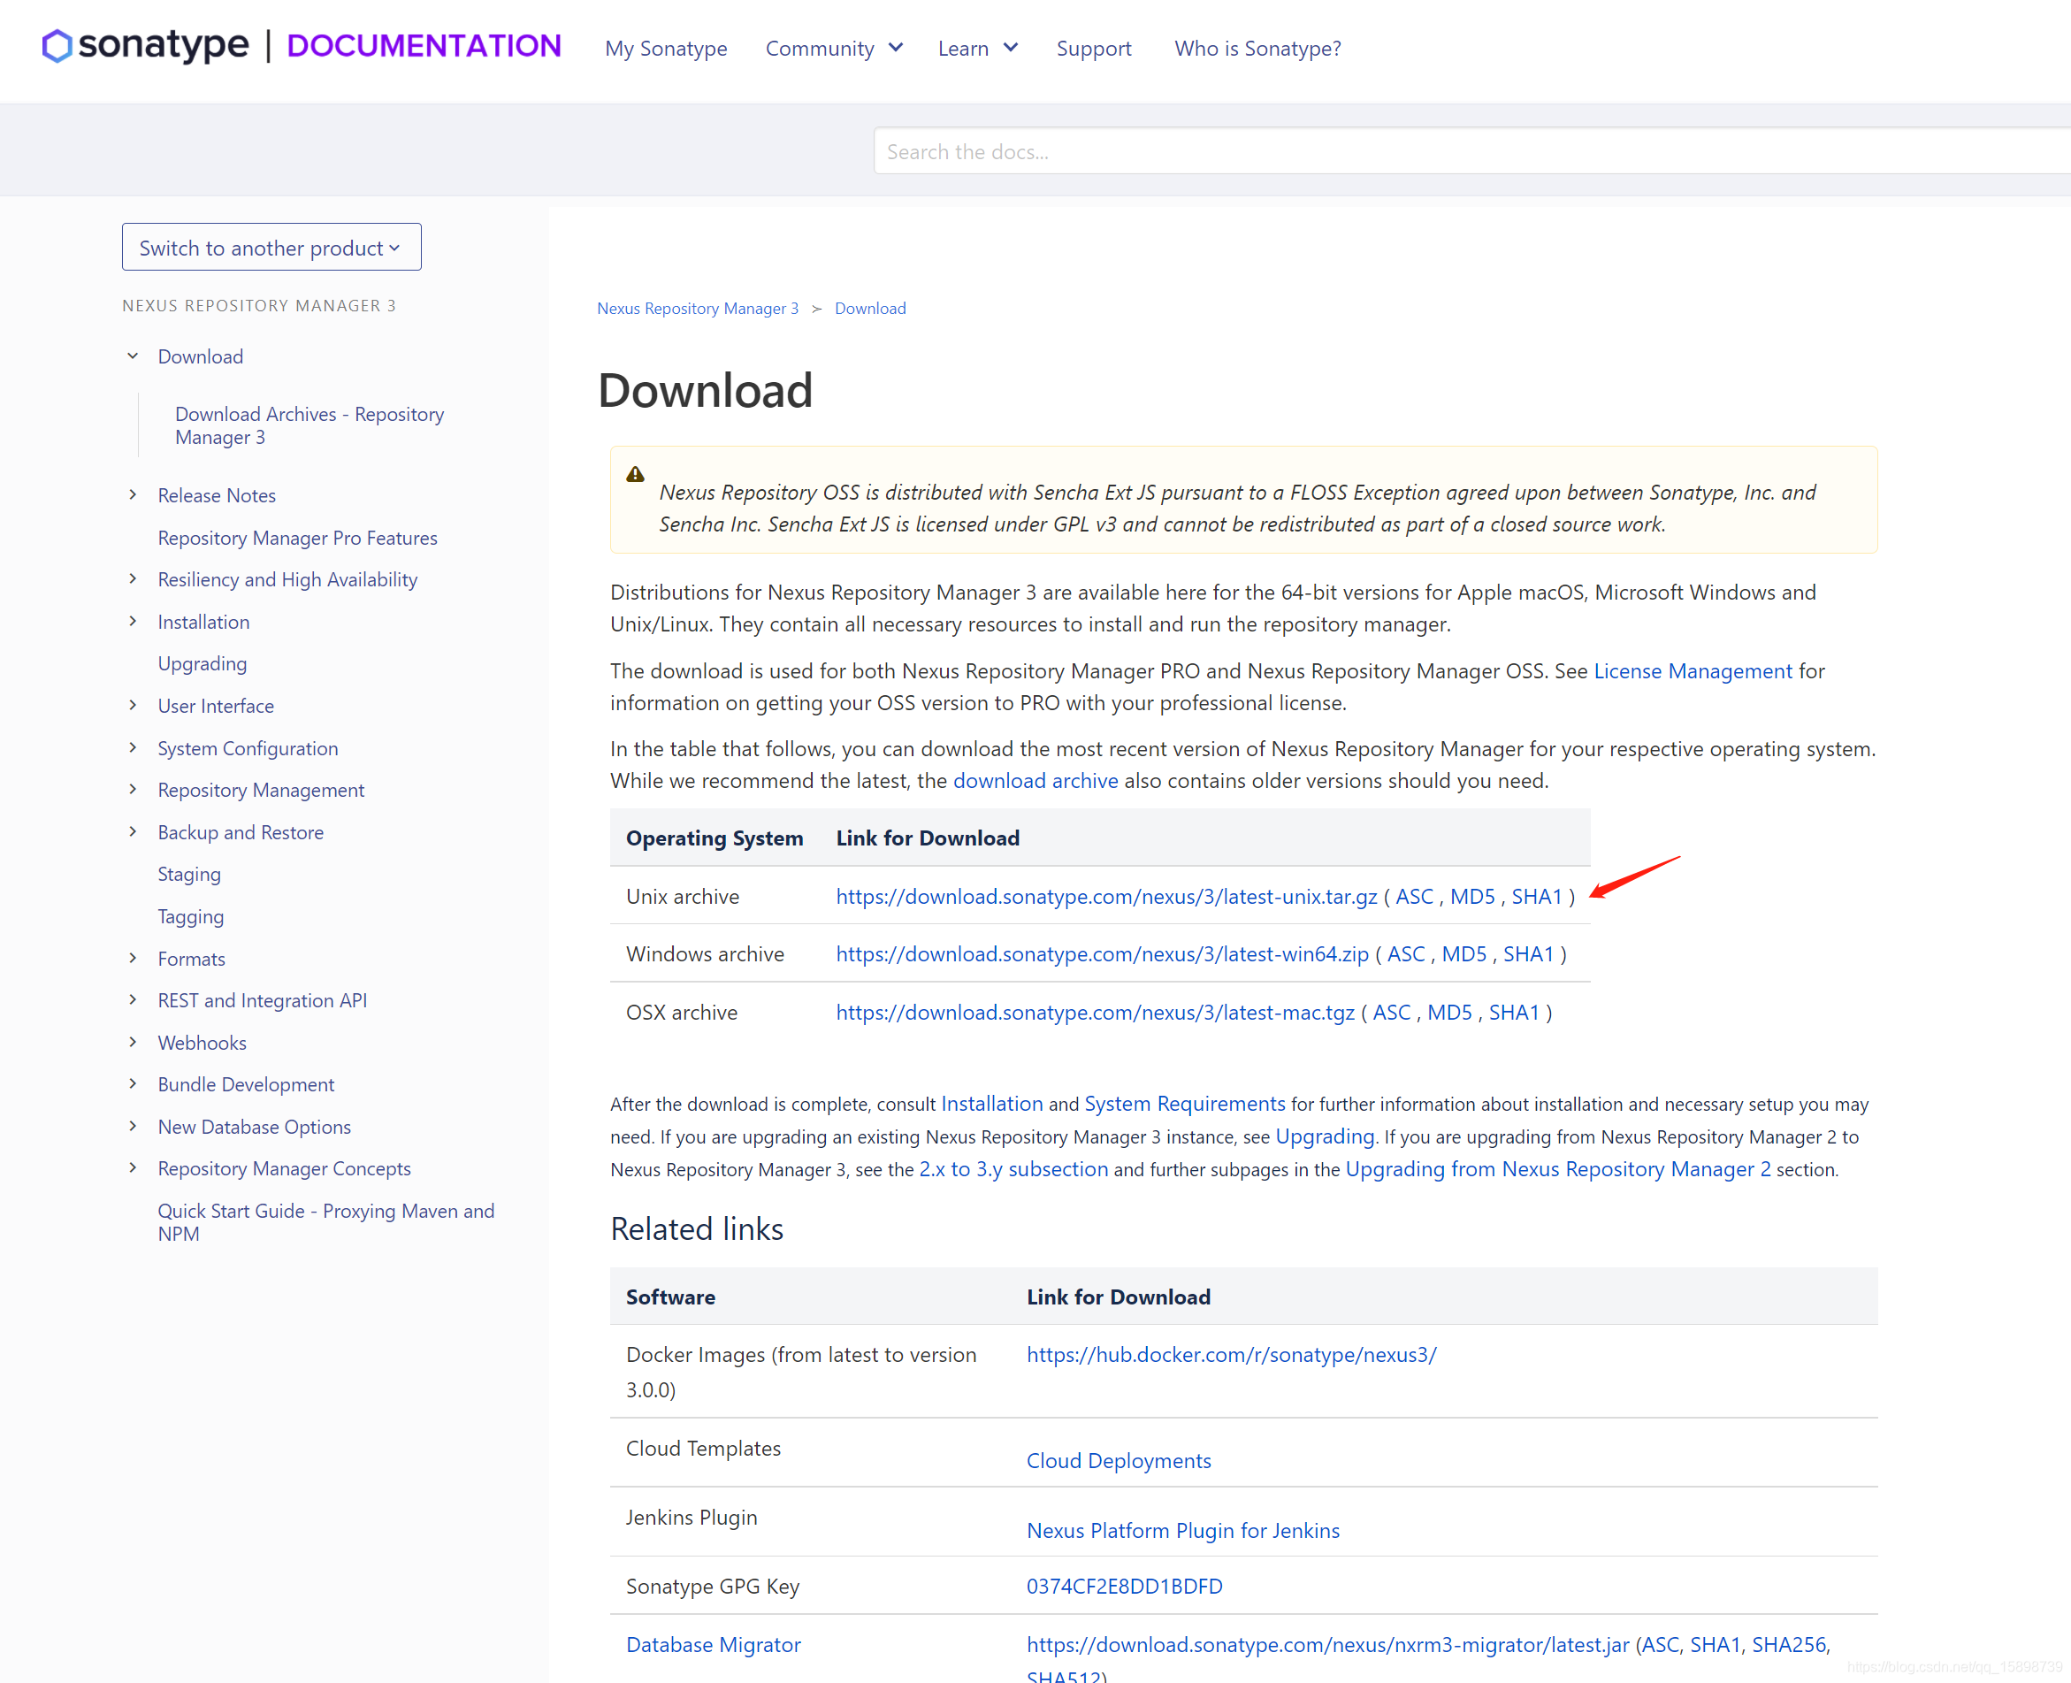The width and height of the screenshot is (2071, 1683).
Task: Expand the Repository Management chevron
Action: click(133, 789)
